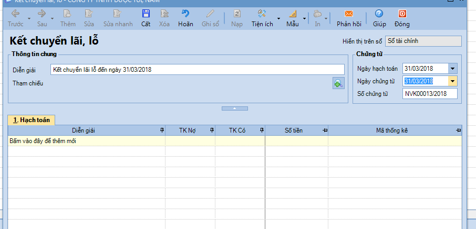Click the Tham chiếu add reference icon
Screen dimensions: 476x229
tap(338, 83)
